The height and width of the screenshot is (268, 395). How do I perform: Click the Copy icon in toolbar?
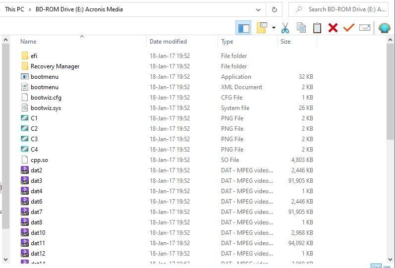pos(301,28)
